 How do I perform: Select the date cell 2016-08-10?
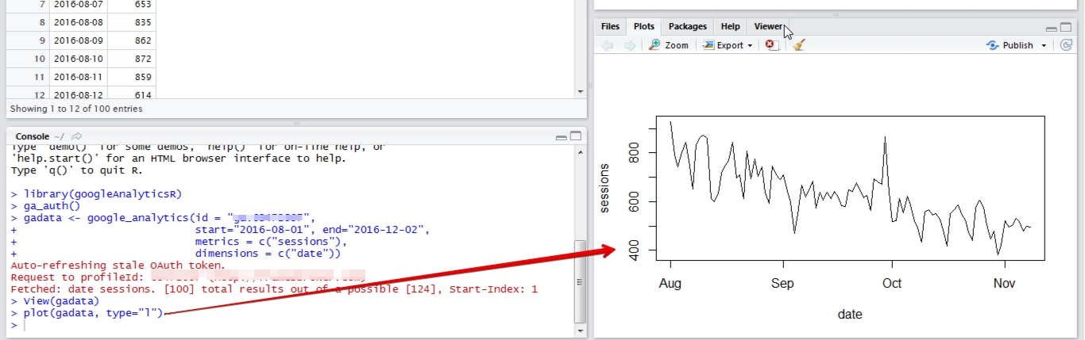pos(78,59)
